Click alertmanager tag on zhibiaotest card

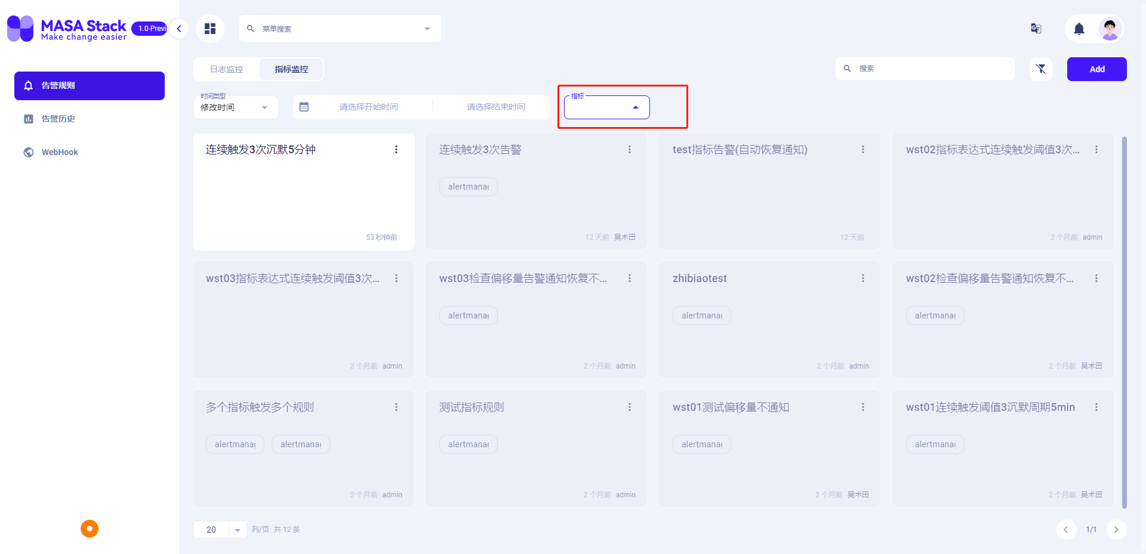coord(702,315)
